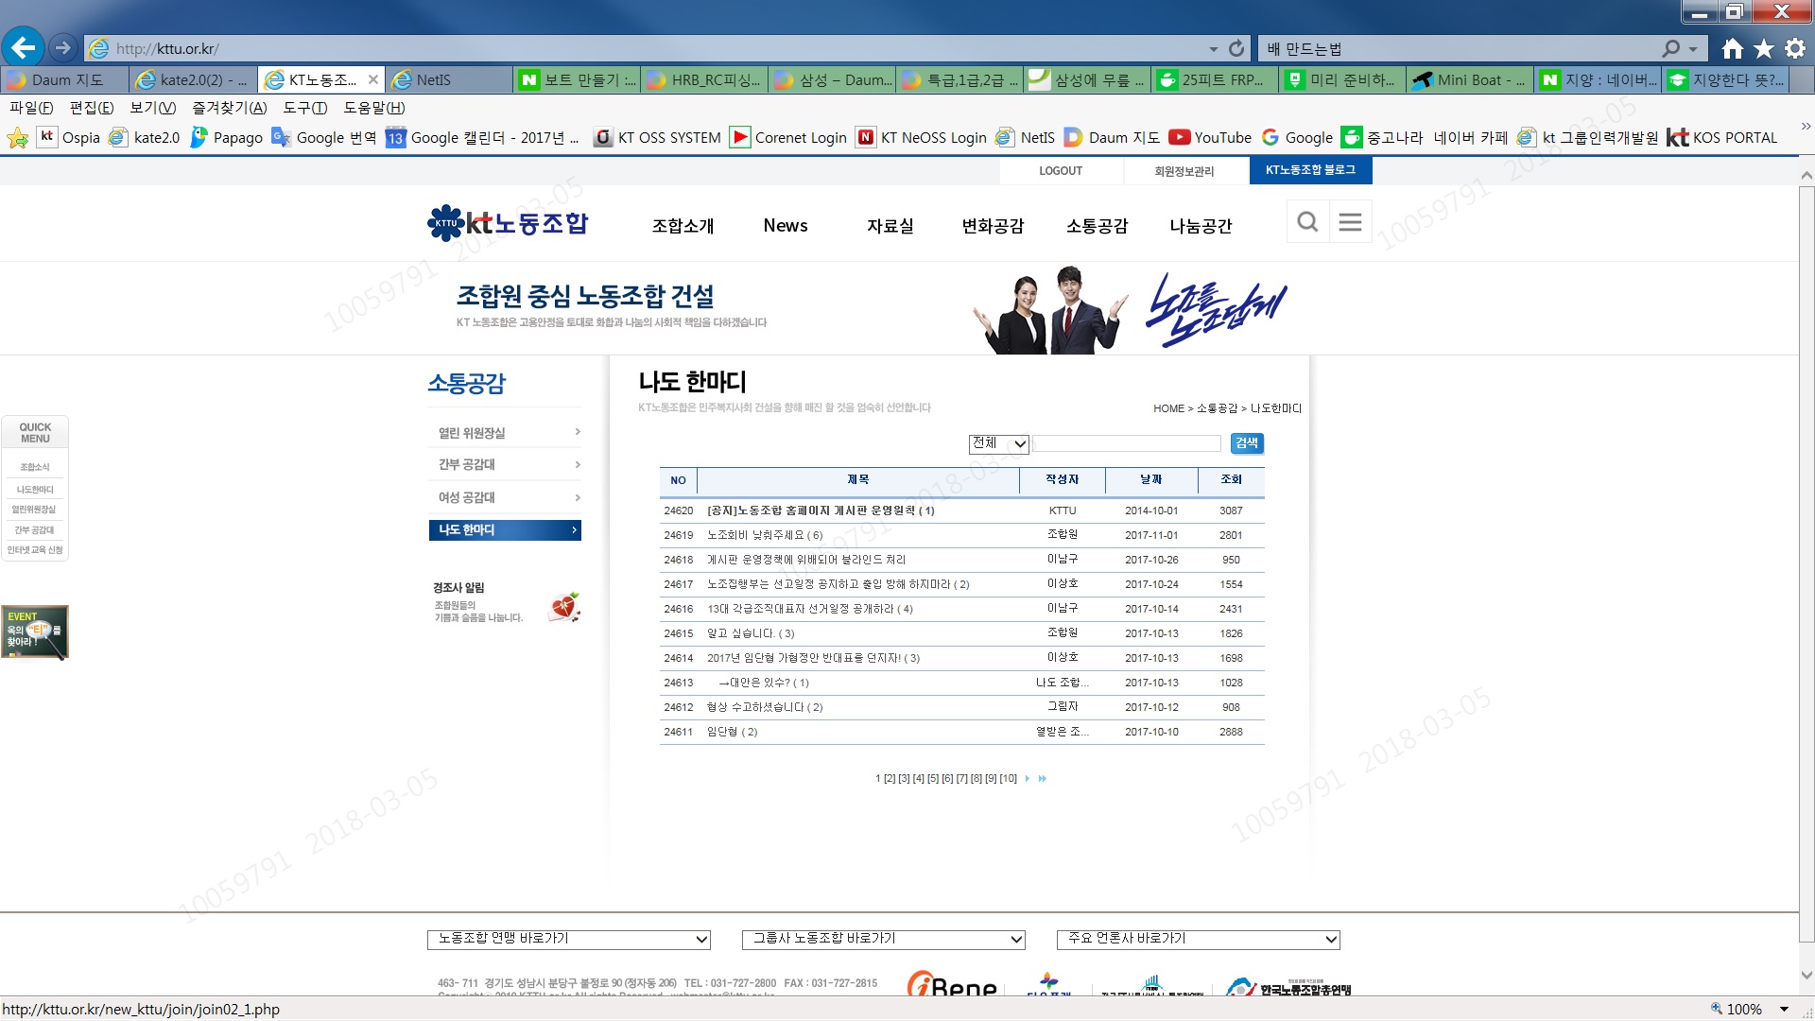Click the browser back arrow button
Screen dimensions: 1815x1021
[x=23, y=47]
